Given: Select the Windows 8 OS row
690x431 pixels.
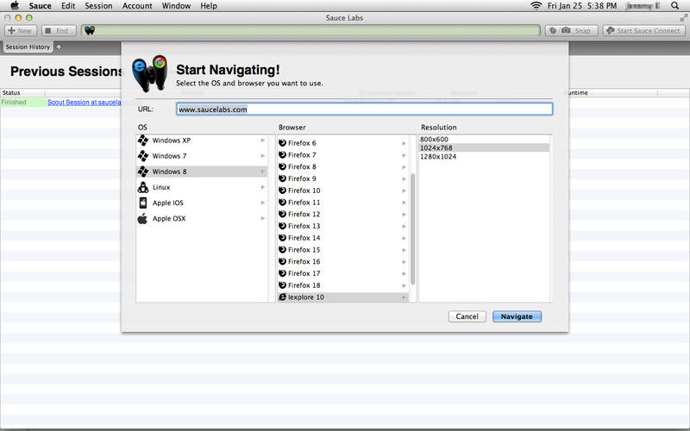Looking at the screenshot, I should coord(202,172).
